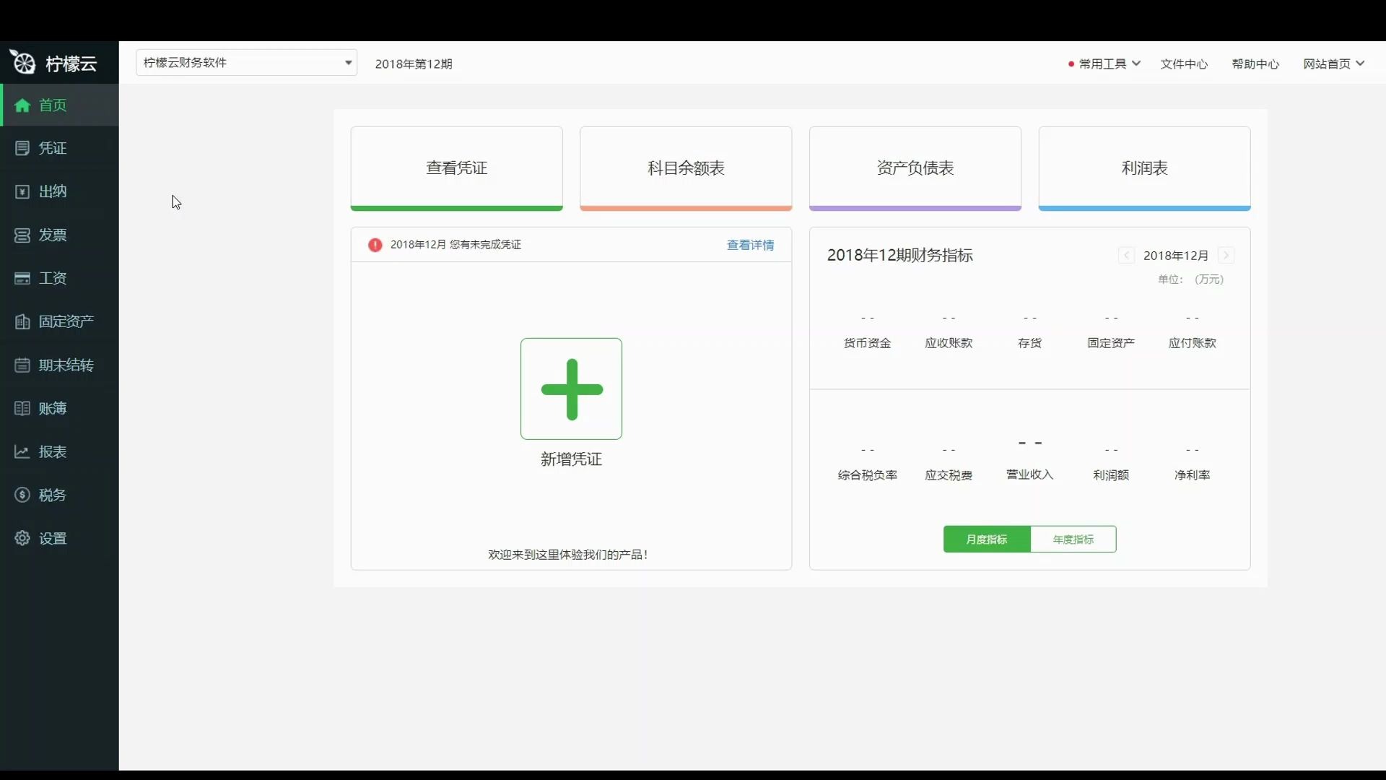Click the 账簿 book icon in sidebar
The height and width of the screenshot is (780, 1386).
pos(22,408)
